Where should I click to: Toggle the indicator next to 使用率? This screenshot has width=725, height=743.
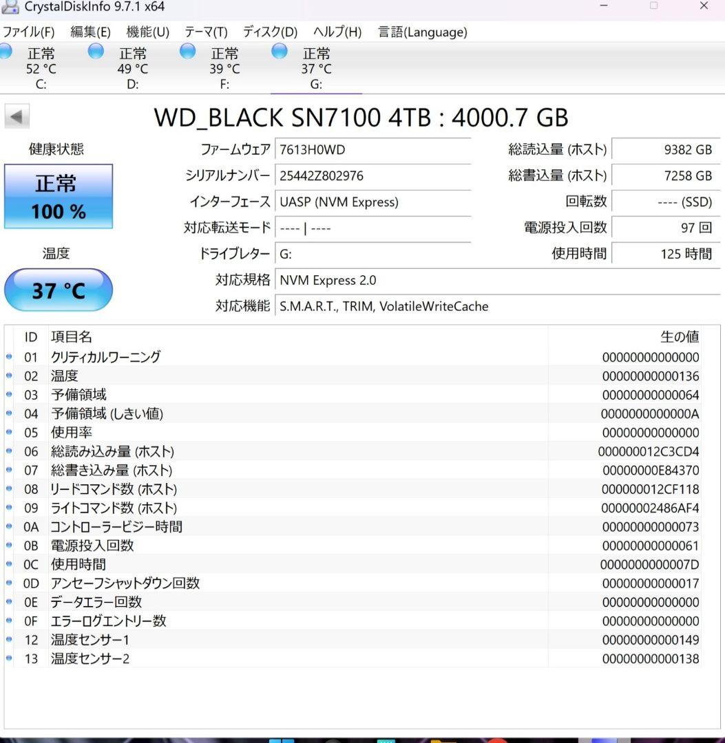point(8,433)
